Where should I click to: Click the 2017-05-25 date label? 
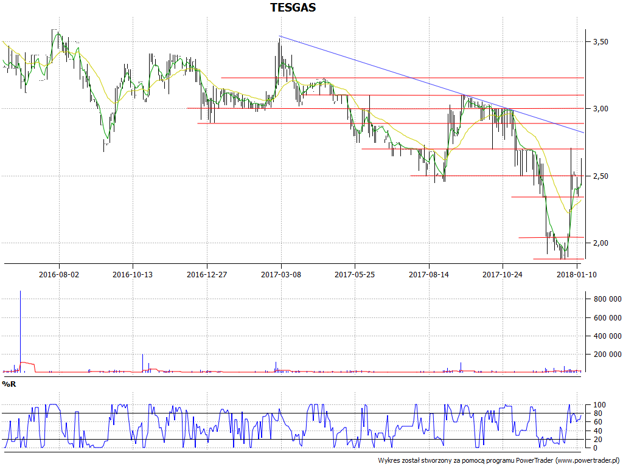point(355,274)
